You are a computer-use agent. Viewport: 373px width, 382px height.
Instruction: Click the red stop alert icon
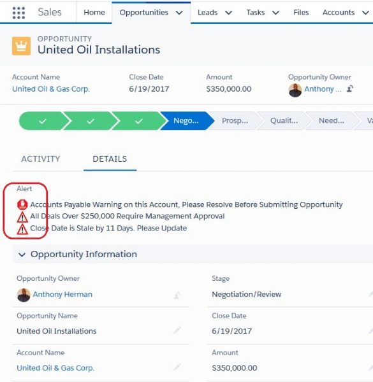pyautogui.click(x=22, y=204)
